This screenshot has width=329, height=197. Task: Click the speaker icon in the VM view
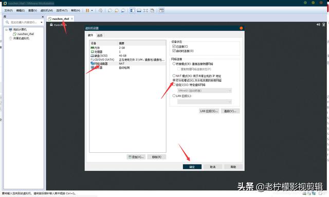coord(318,25)
